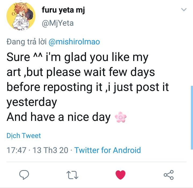Open the furu yeta mj display name
193x188 pixels.
click(63, 10)
